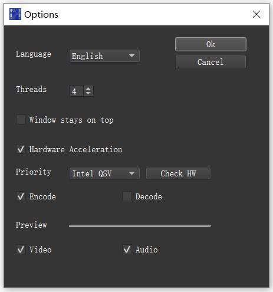Increase the Threads value with up arrow
The height and width of the screenshot is (292, 273).
[88, 88]
